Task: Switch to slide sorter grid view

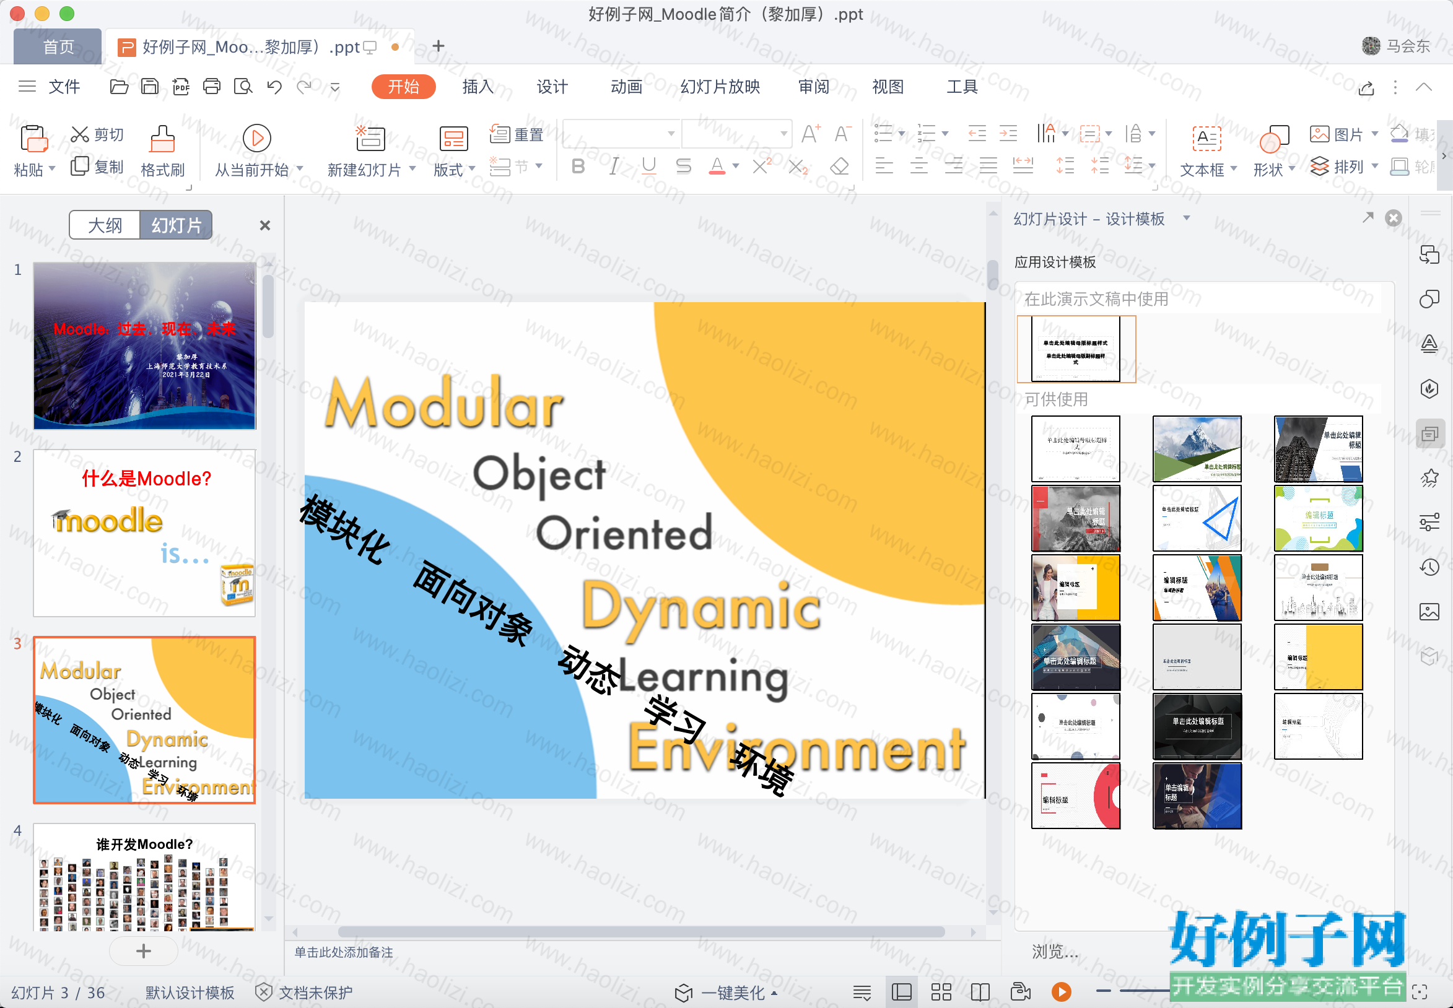Action: (x=941, y=992)
